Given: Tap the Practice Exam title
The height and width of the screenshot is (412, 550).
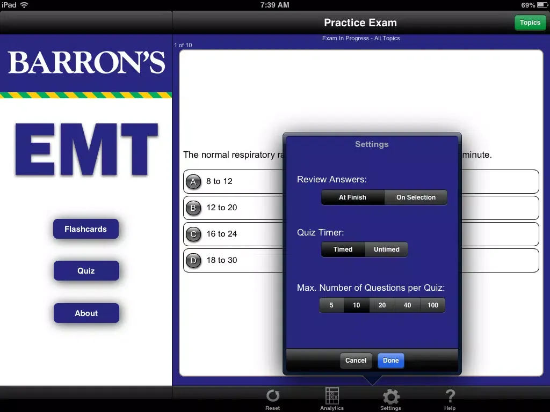Looking at the screenshot, I should 360,23.
